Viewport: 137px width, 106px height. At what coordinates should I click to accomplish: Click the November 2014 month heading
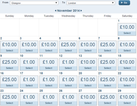click(x=68, y=11)
